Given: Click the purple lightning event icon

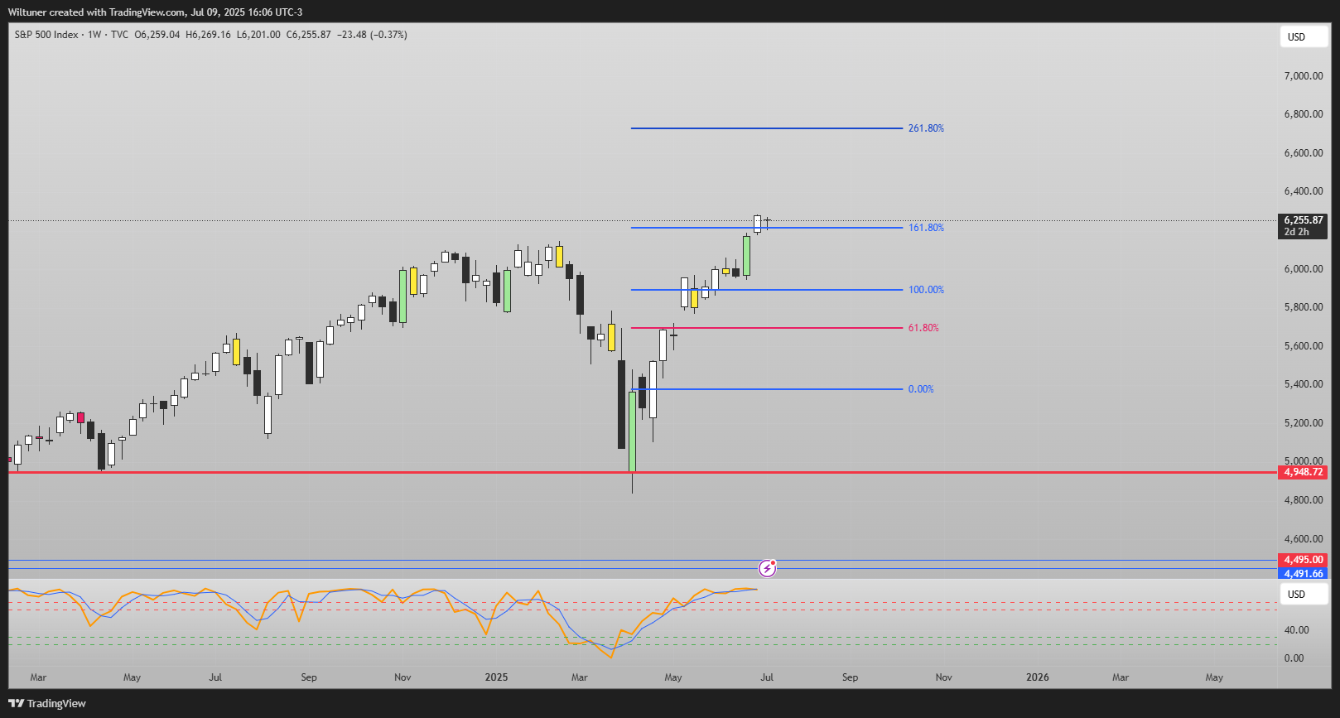Looking at the screenshot, I should pos(768,567).
